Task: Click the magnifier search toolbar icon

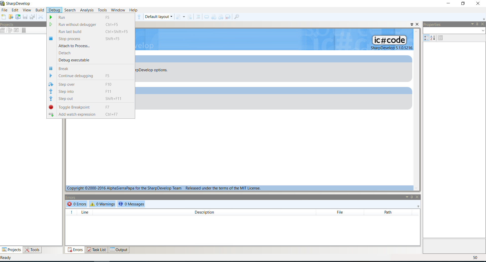Action: 237,17
